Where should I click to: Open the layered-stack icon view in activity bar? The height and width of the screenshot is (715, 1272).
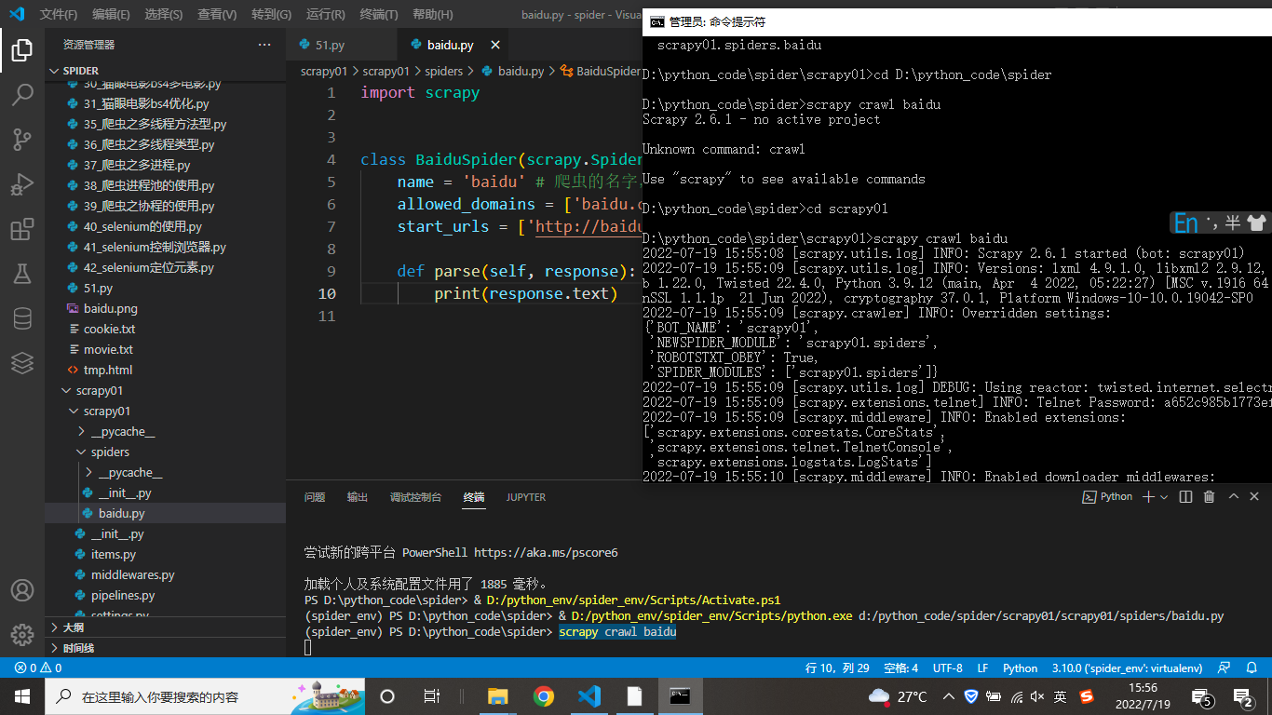(22, 363)
